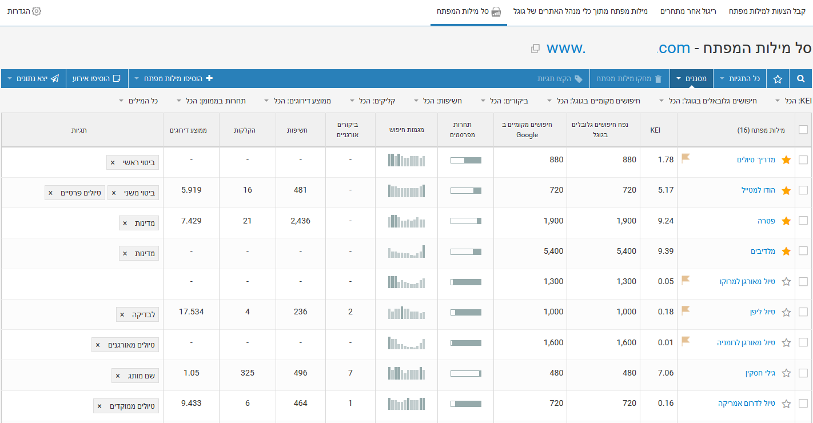Expand חיפושים גלובאלים בגוגל filter
This screenshot has height=423, width=813.
(x=708, y=101)
